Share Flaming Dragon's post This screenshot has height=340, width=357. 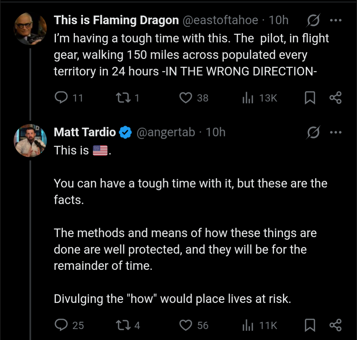coord(335,98)
